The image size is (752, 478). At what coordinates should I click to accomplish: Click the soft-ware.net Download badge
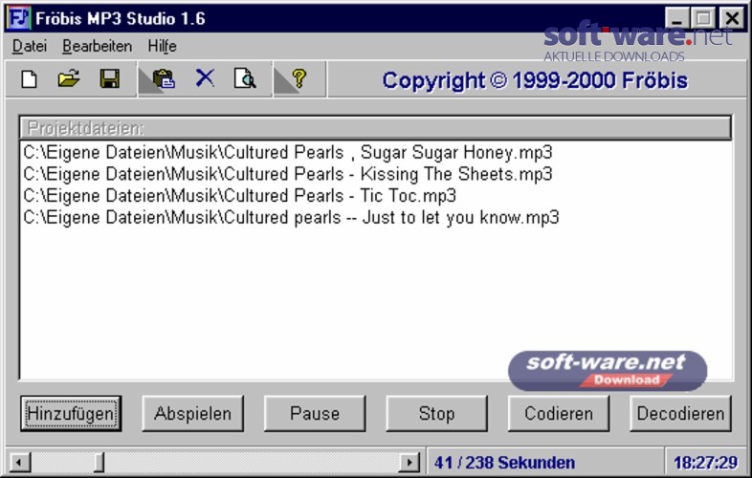[x=608, y=371]
